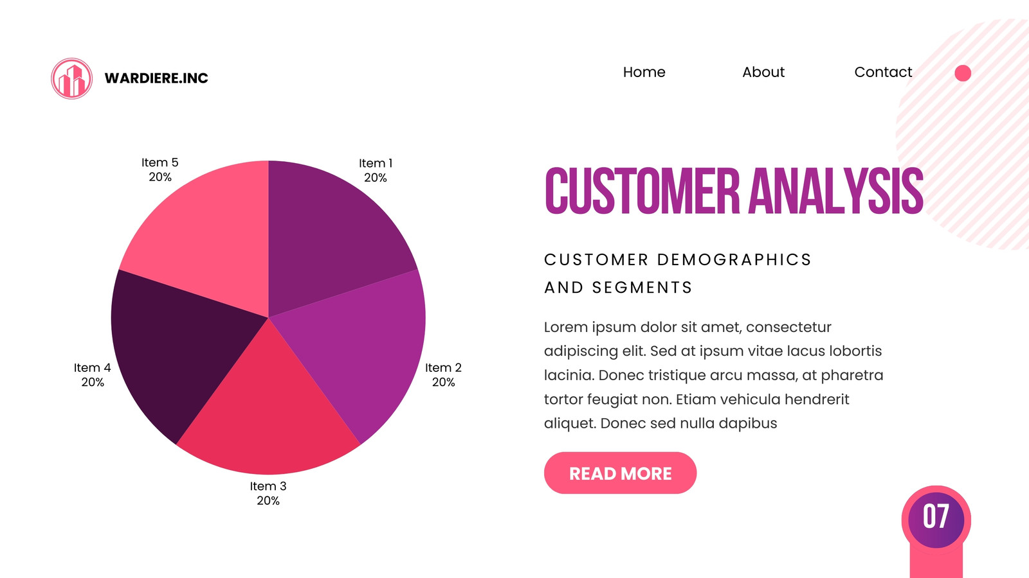Click the Item 5 20% label
Viewport: 1029px width, 578px height.
point(160,170)
